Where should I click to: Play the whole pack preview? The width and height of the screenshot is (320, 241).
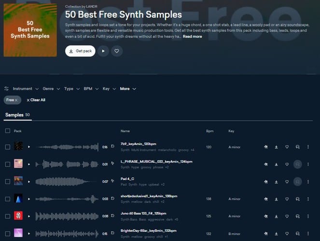pos(103,51)
